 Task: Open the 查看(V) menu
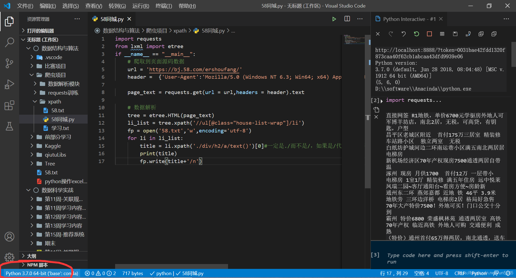(x=94, y=6)
